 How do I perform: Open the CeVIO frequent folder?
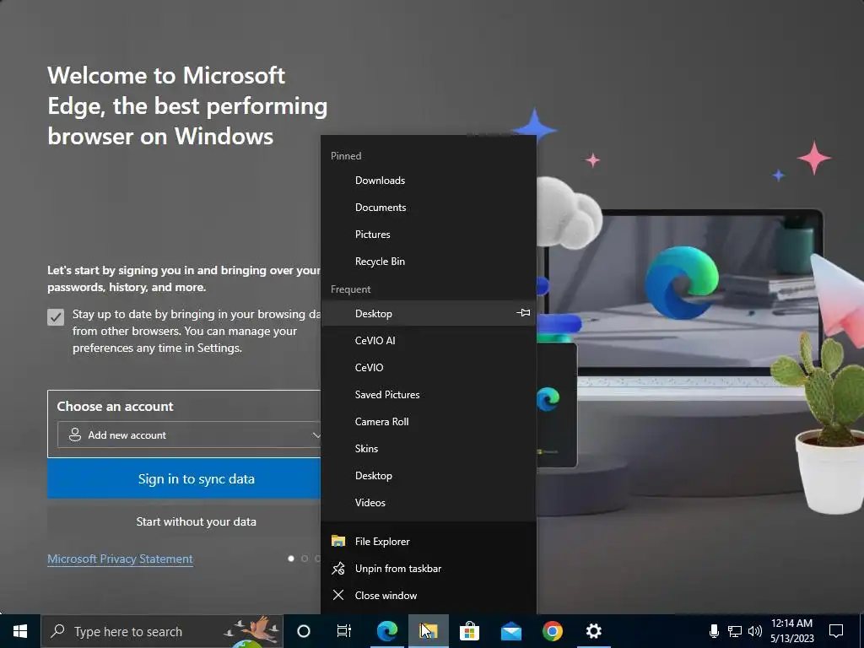pos(428,368)
